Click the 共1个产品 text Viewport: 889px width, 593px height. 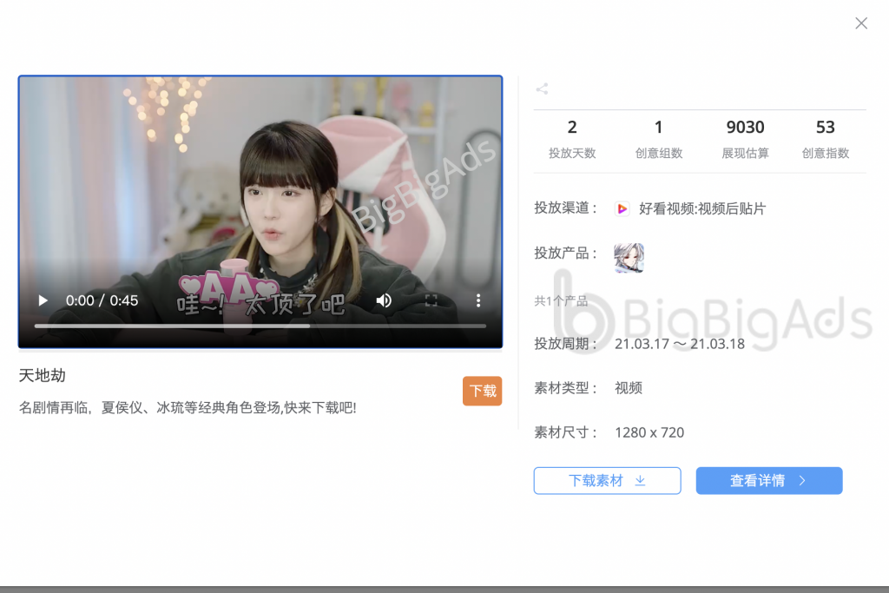(561, 301)
